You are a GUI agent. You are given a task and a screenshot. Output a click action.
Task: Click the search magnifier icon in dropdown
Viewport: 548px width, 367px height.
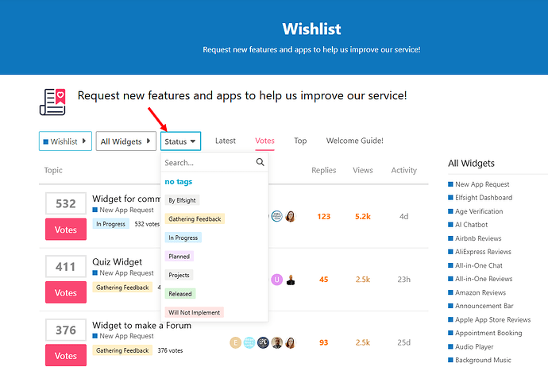[x=260, y=162]
